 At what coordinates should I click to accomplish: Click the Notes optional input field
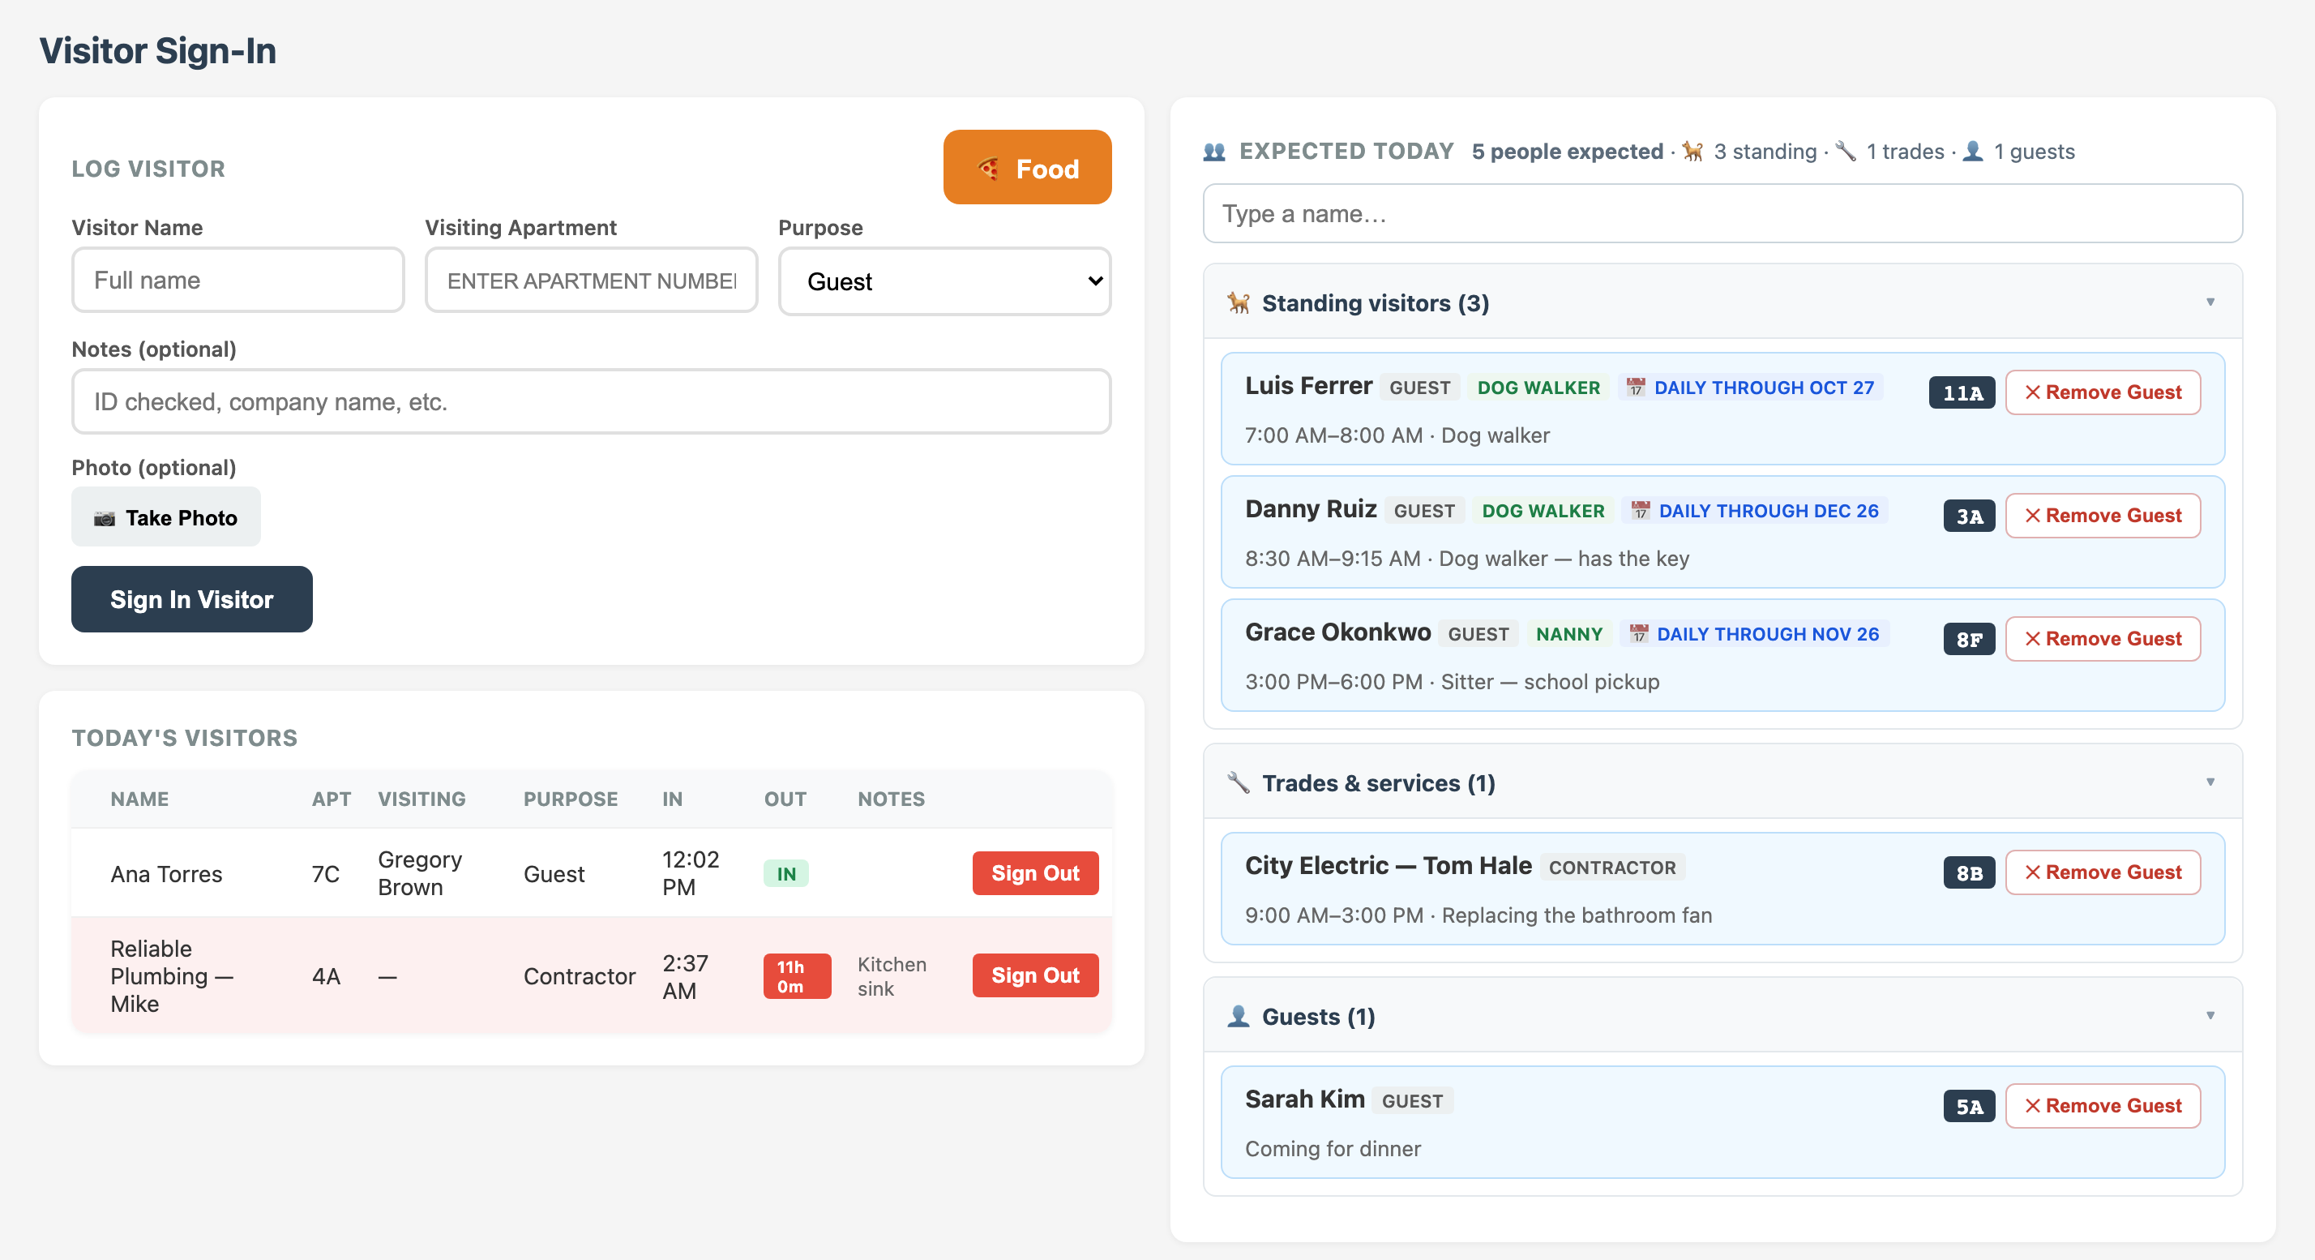click(x=590, y=401)
